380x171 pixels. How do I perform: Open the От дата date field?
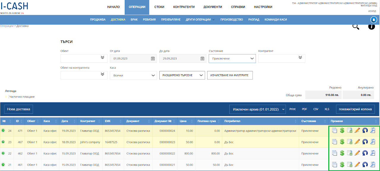133,59
